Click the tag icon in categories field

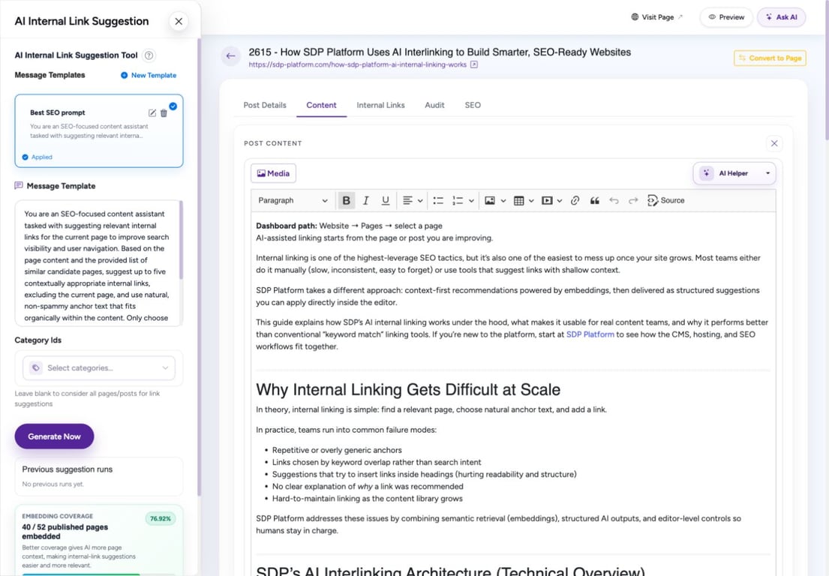point(35,367)
